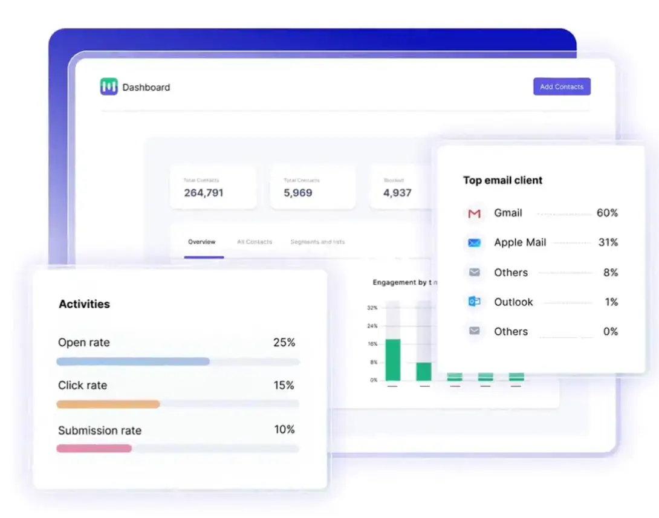Click the tallest green bar in Engagement chart
This screenshot has width=659, height=518.
(x=393, y=360)
